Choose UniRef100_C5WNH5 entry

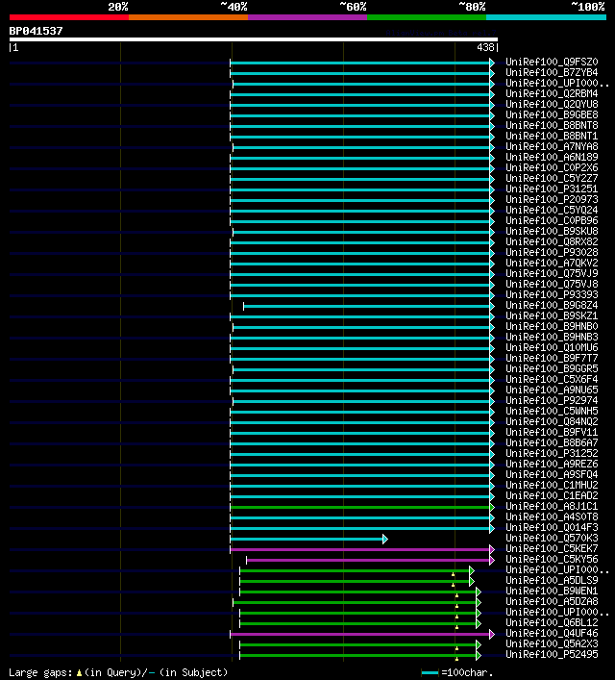point(552,411)
